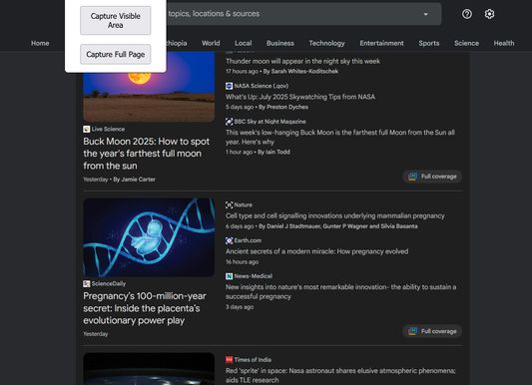The image size is (532, 385).
Task: Click 'Live Science' source name
Action: click(x=108, y=129)
